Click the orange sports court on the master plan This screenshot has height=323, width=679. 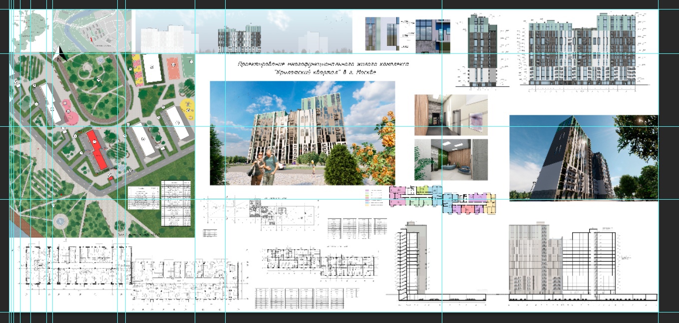[x=173, y=68]
